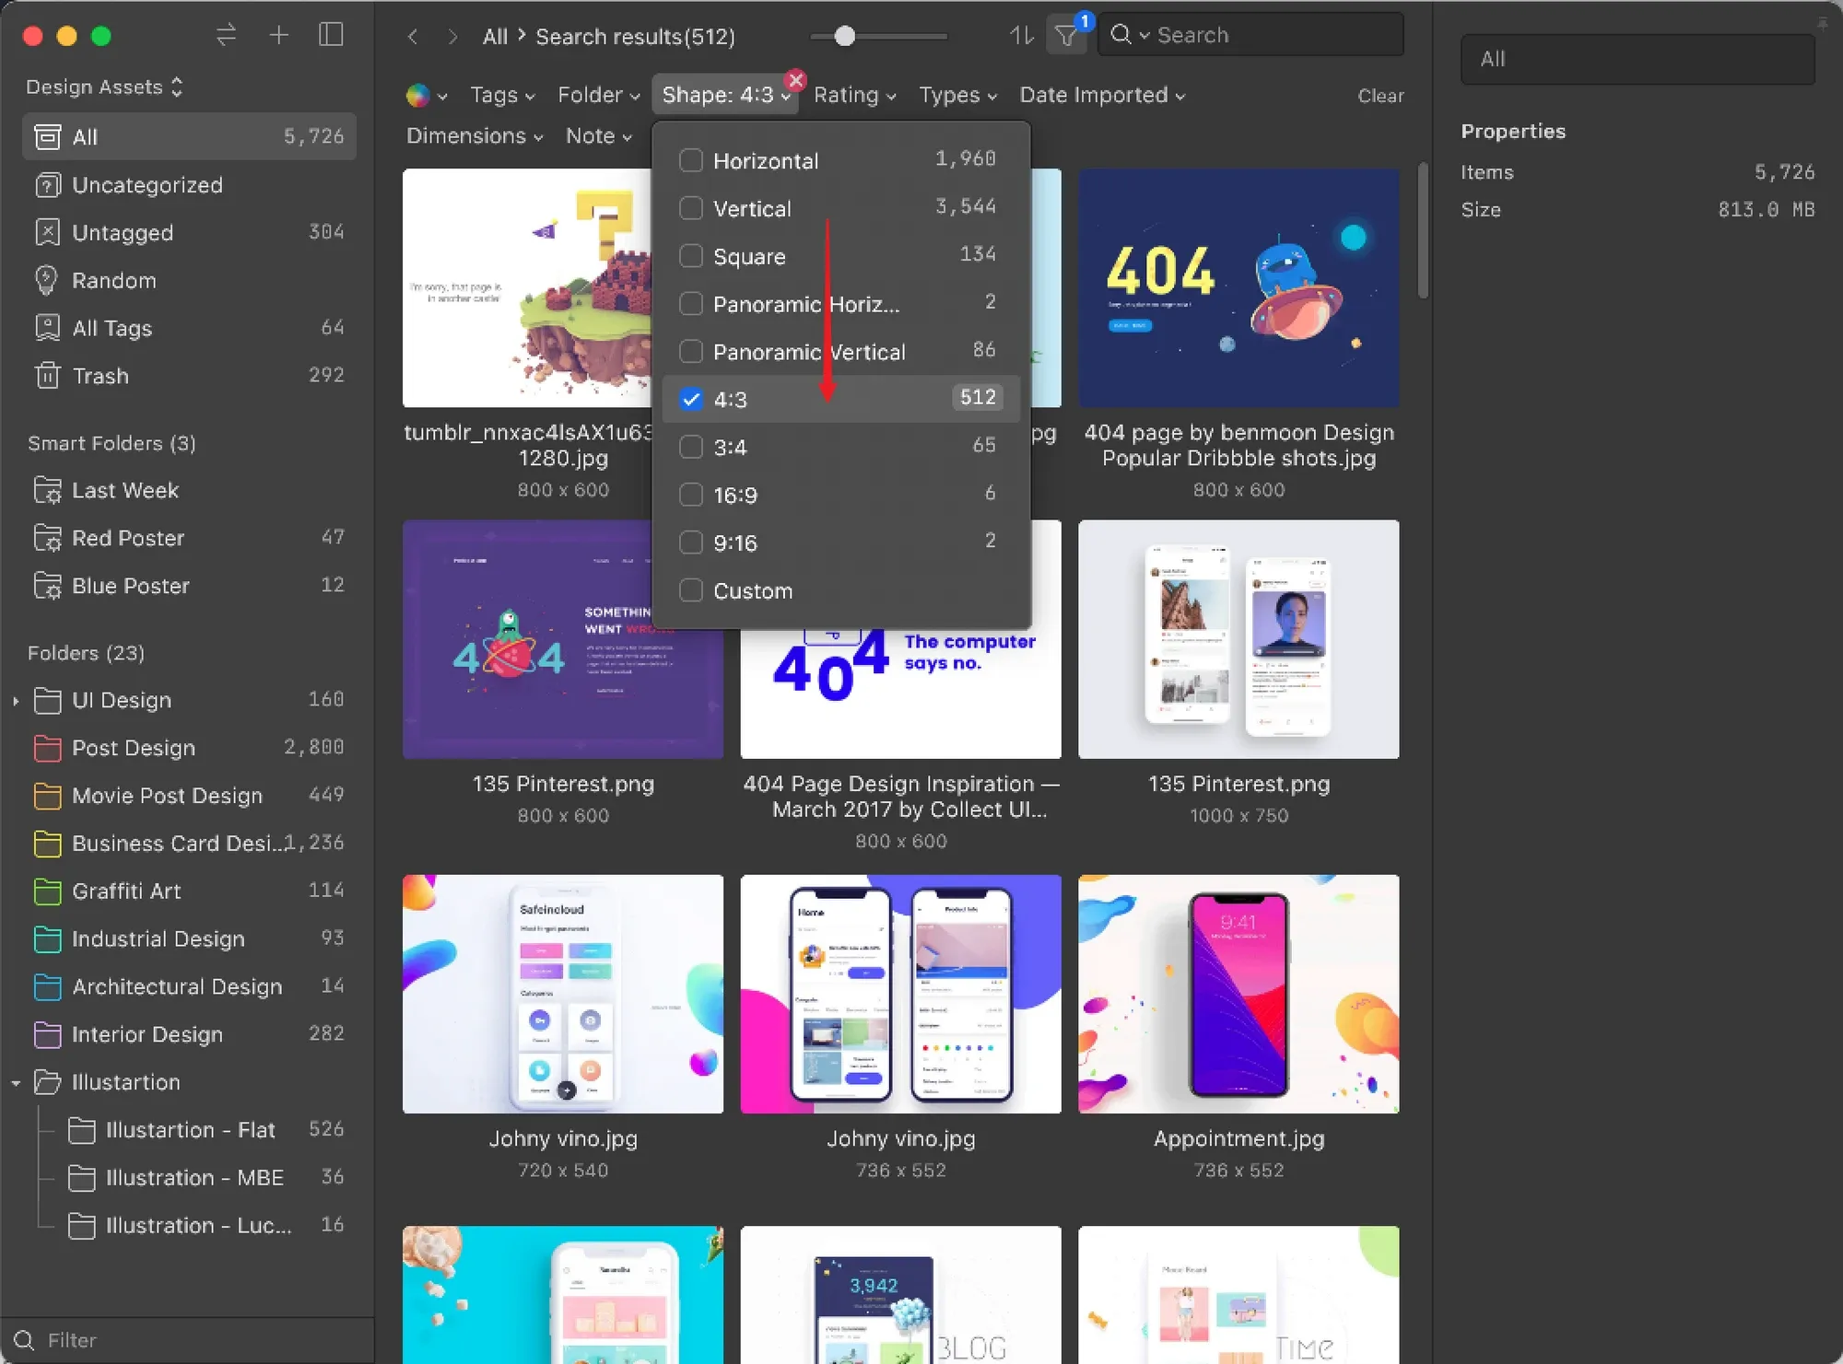Image resolution: width=1843 pixels, height=1364 pixels.
Task: Select the Business Card Desi... folder
Action: point(189,844)
